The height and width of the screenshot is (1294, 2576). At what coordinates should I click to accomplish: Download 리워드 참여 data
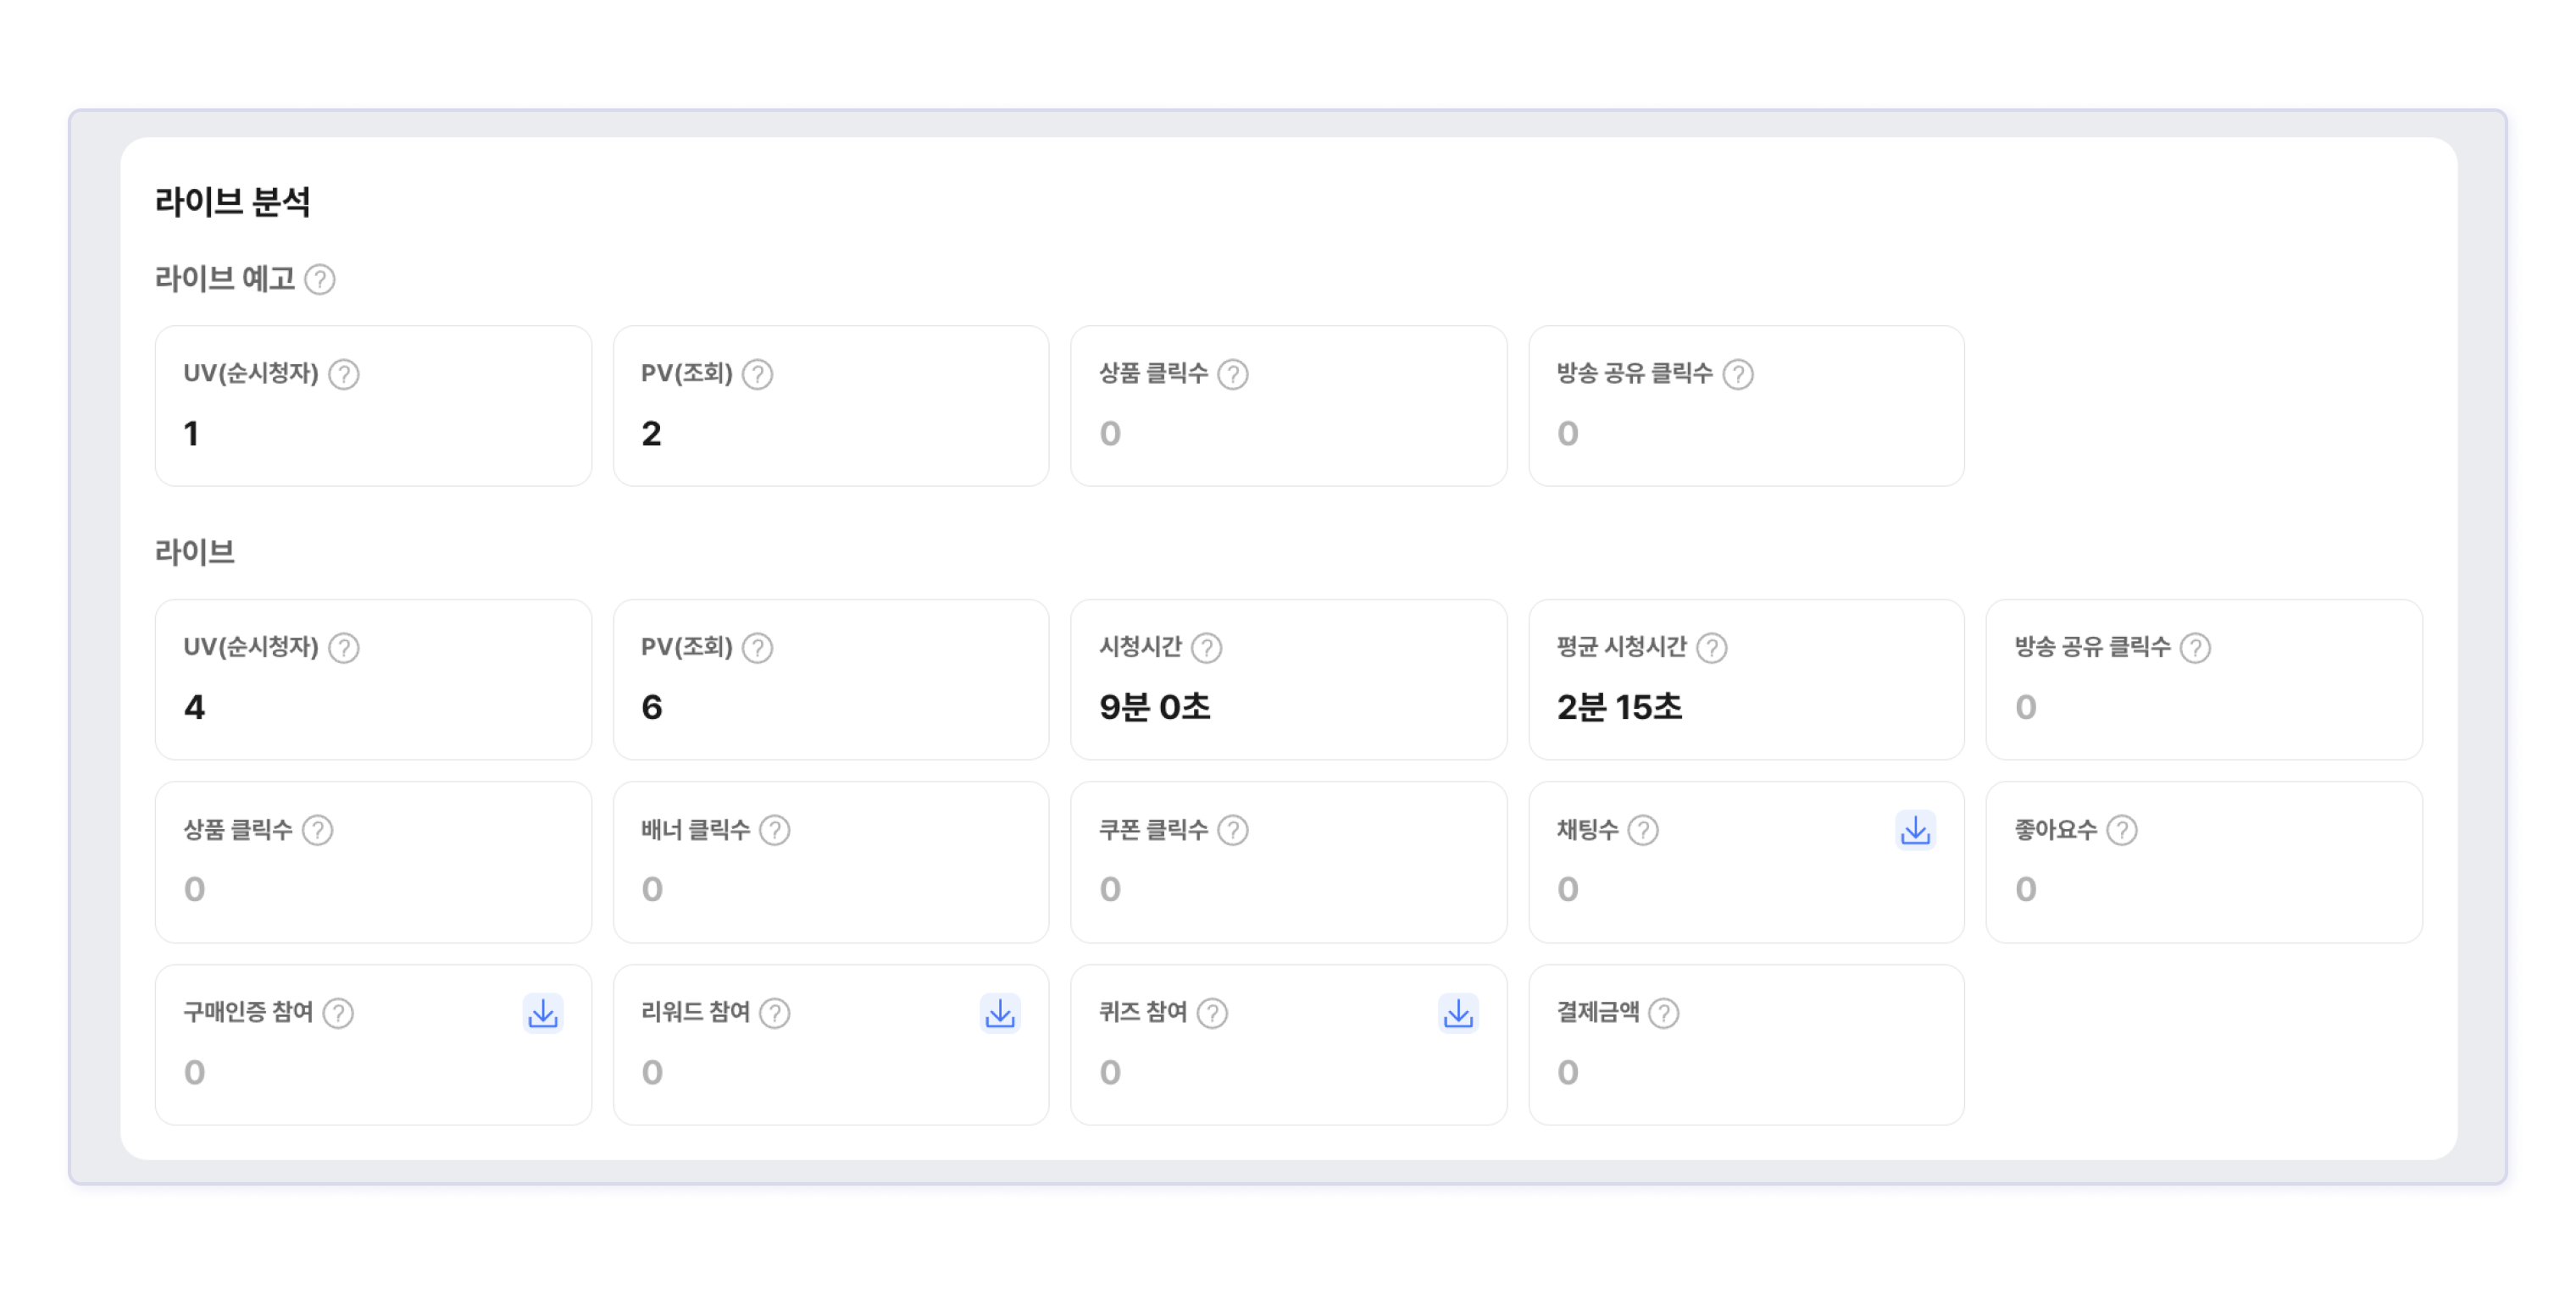[999, 1013]
